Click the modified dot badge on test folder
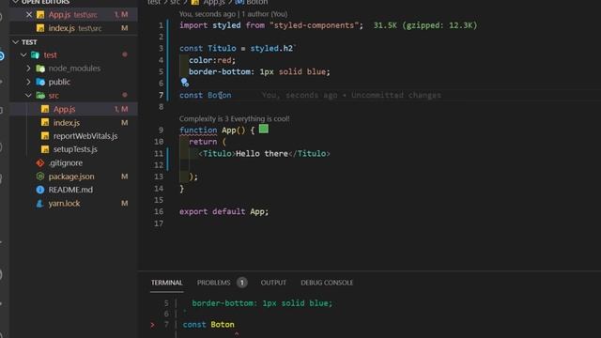 pos(125,54)
